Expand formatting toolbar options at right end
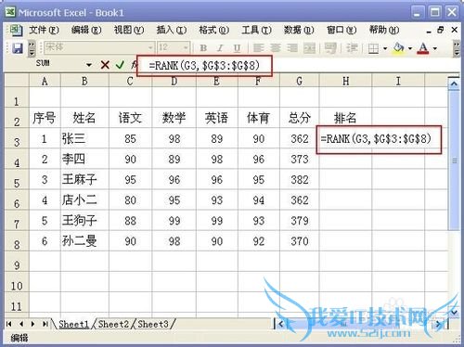Image resolution: width=464 pixels, height=347 pixels. [457, 48]
